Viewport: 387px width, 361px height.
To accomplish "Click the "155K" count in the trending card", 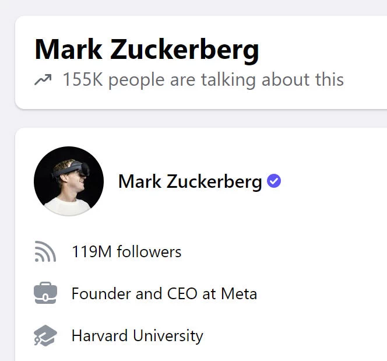I will click(83, 80).
